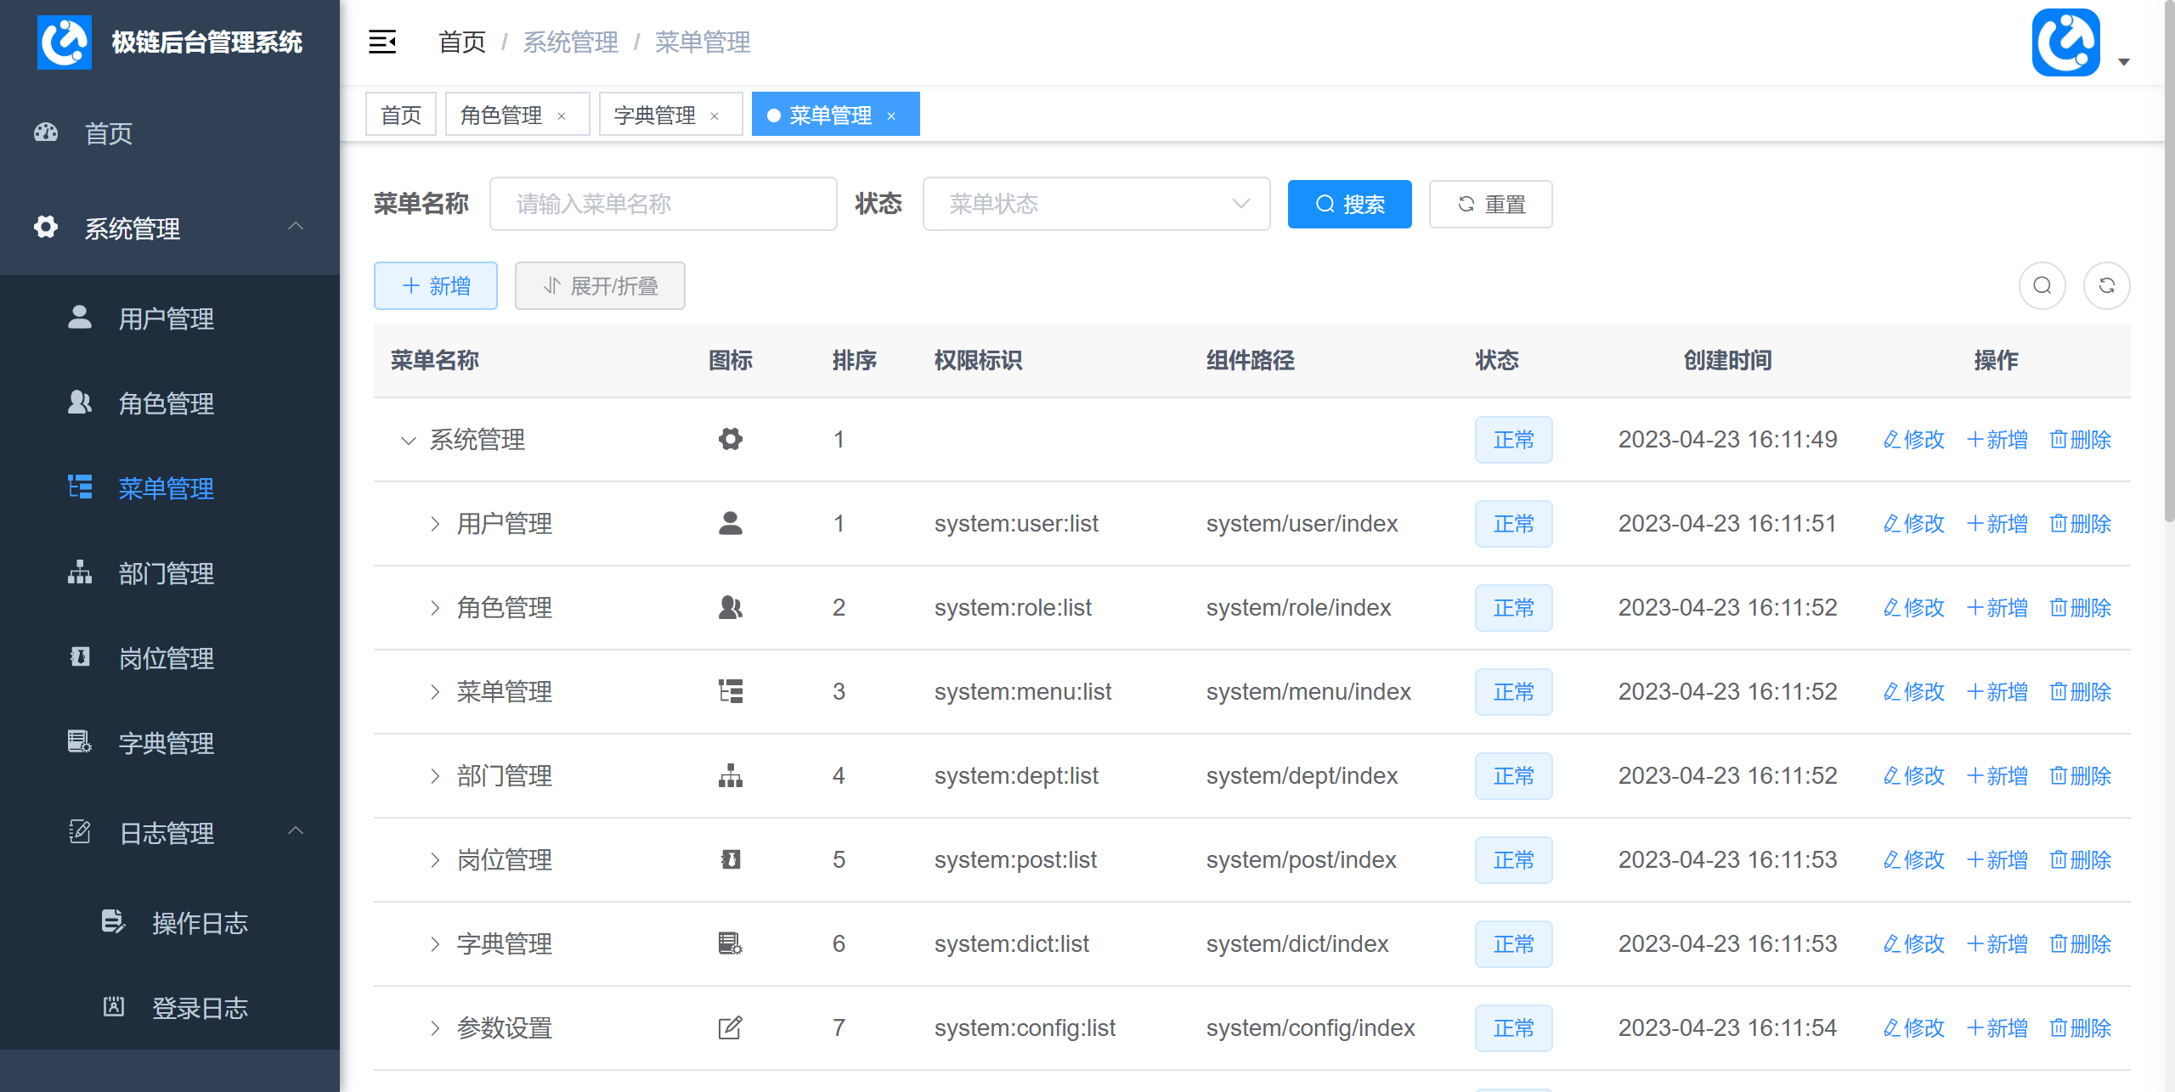Click the 日志管理 sidebar edit icon

click(80, 831)
